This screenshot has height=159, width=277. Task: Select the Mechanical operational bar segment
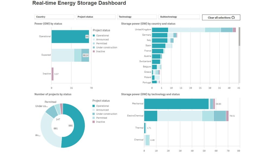tap(176, 104)
